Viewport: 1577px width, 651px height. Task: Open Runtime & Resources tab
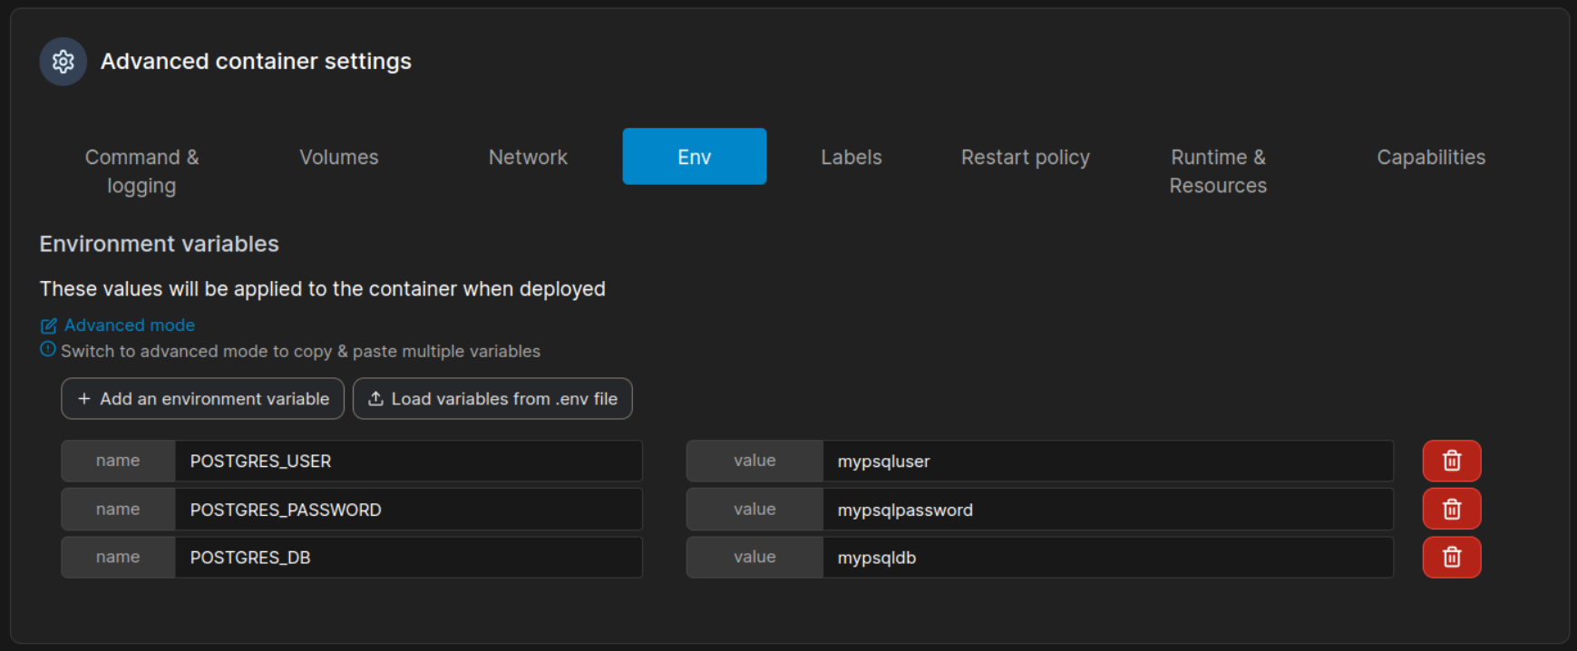click(1217, 170)
